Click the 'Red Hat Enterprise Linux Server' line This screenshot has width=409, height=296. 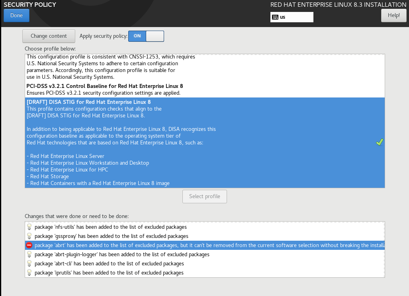click(65, 156)
